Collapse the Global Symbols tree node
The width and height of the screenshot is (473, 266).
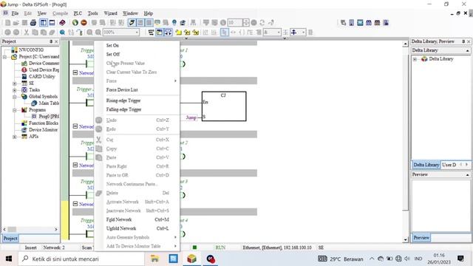tap(15, 97)
